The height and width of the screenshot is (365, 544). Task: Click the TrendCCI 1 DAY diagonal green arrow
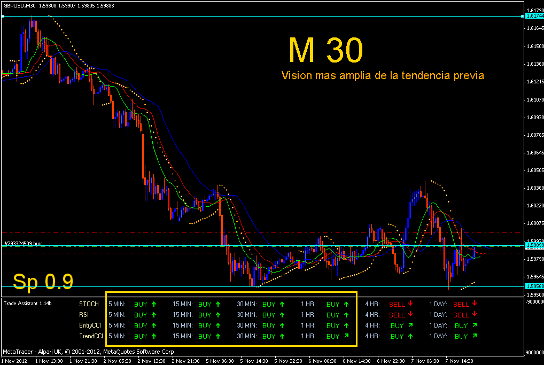[x=475, y=336]
